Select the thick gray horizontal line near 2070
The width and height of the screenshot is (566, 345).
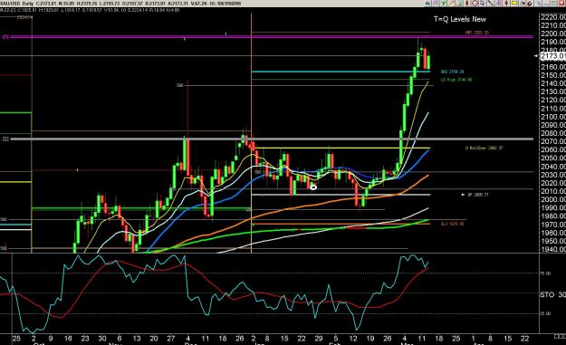[x=272, y=139]
